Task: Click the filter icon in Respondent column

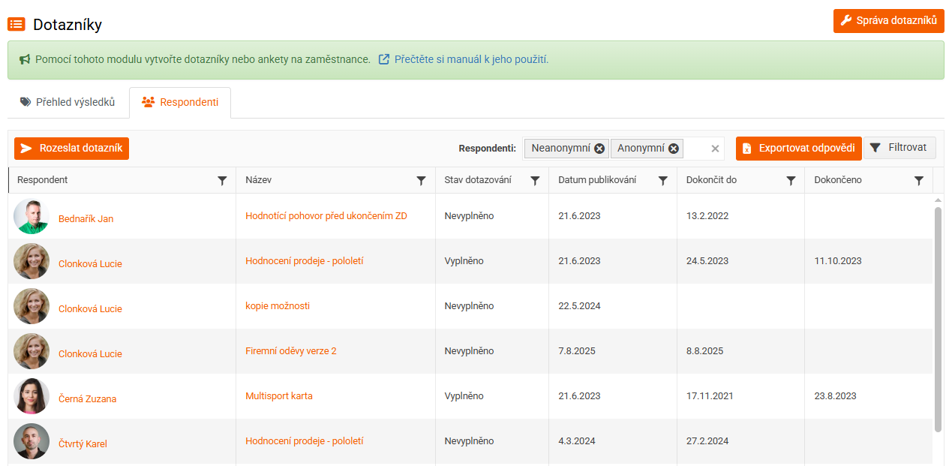Action: pyautogui.click(x=222, y=181)
